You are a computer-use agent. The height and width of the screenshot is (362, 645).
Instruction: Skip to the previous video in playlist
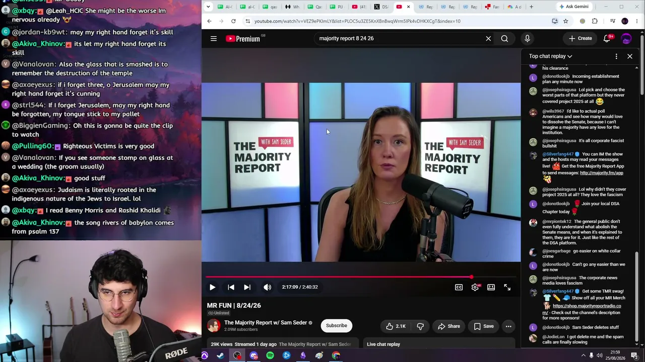click(231, 287)
